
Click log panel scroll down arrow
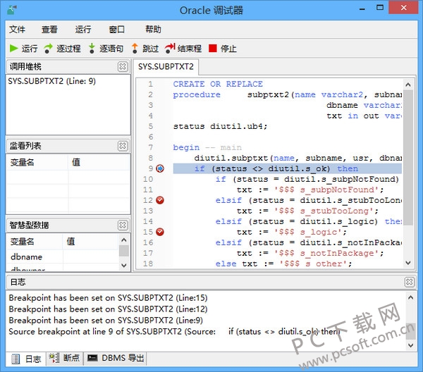click(x=410, y=345)
